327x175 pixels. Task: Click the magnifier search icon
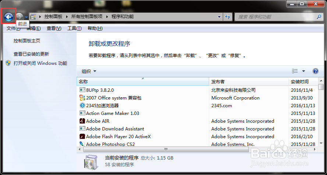pos(319,17)
